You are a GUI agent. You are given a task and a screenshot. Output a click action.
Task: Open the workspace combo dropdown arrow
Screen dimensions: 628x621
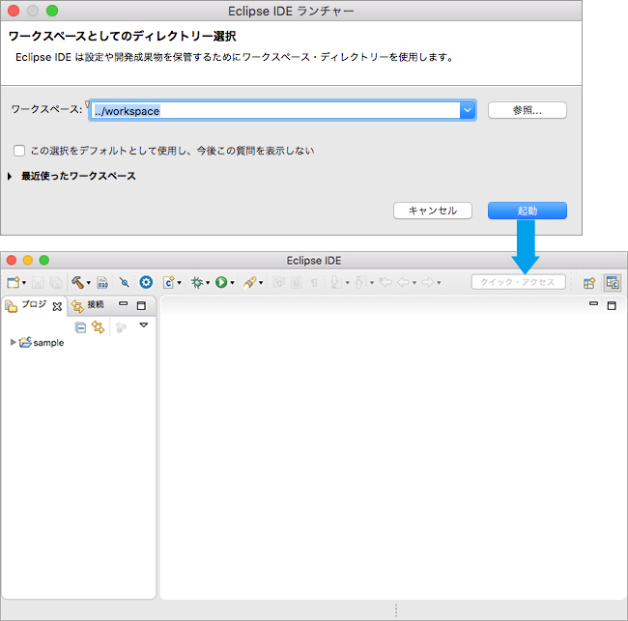pos(468,110)
